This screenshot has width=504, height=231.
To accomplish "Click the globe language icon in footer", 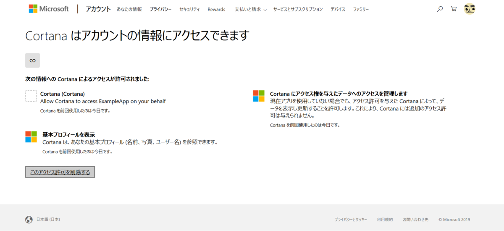I will click(x=29, y=220).
